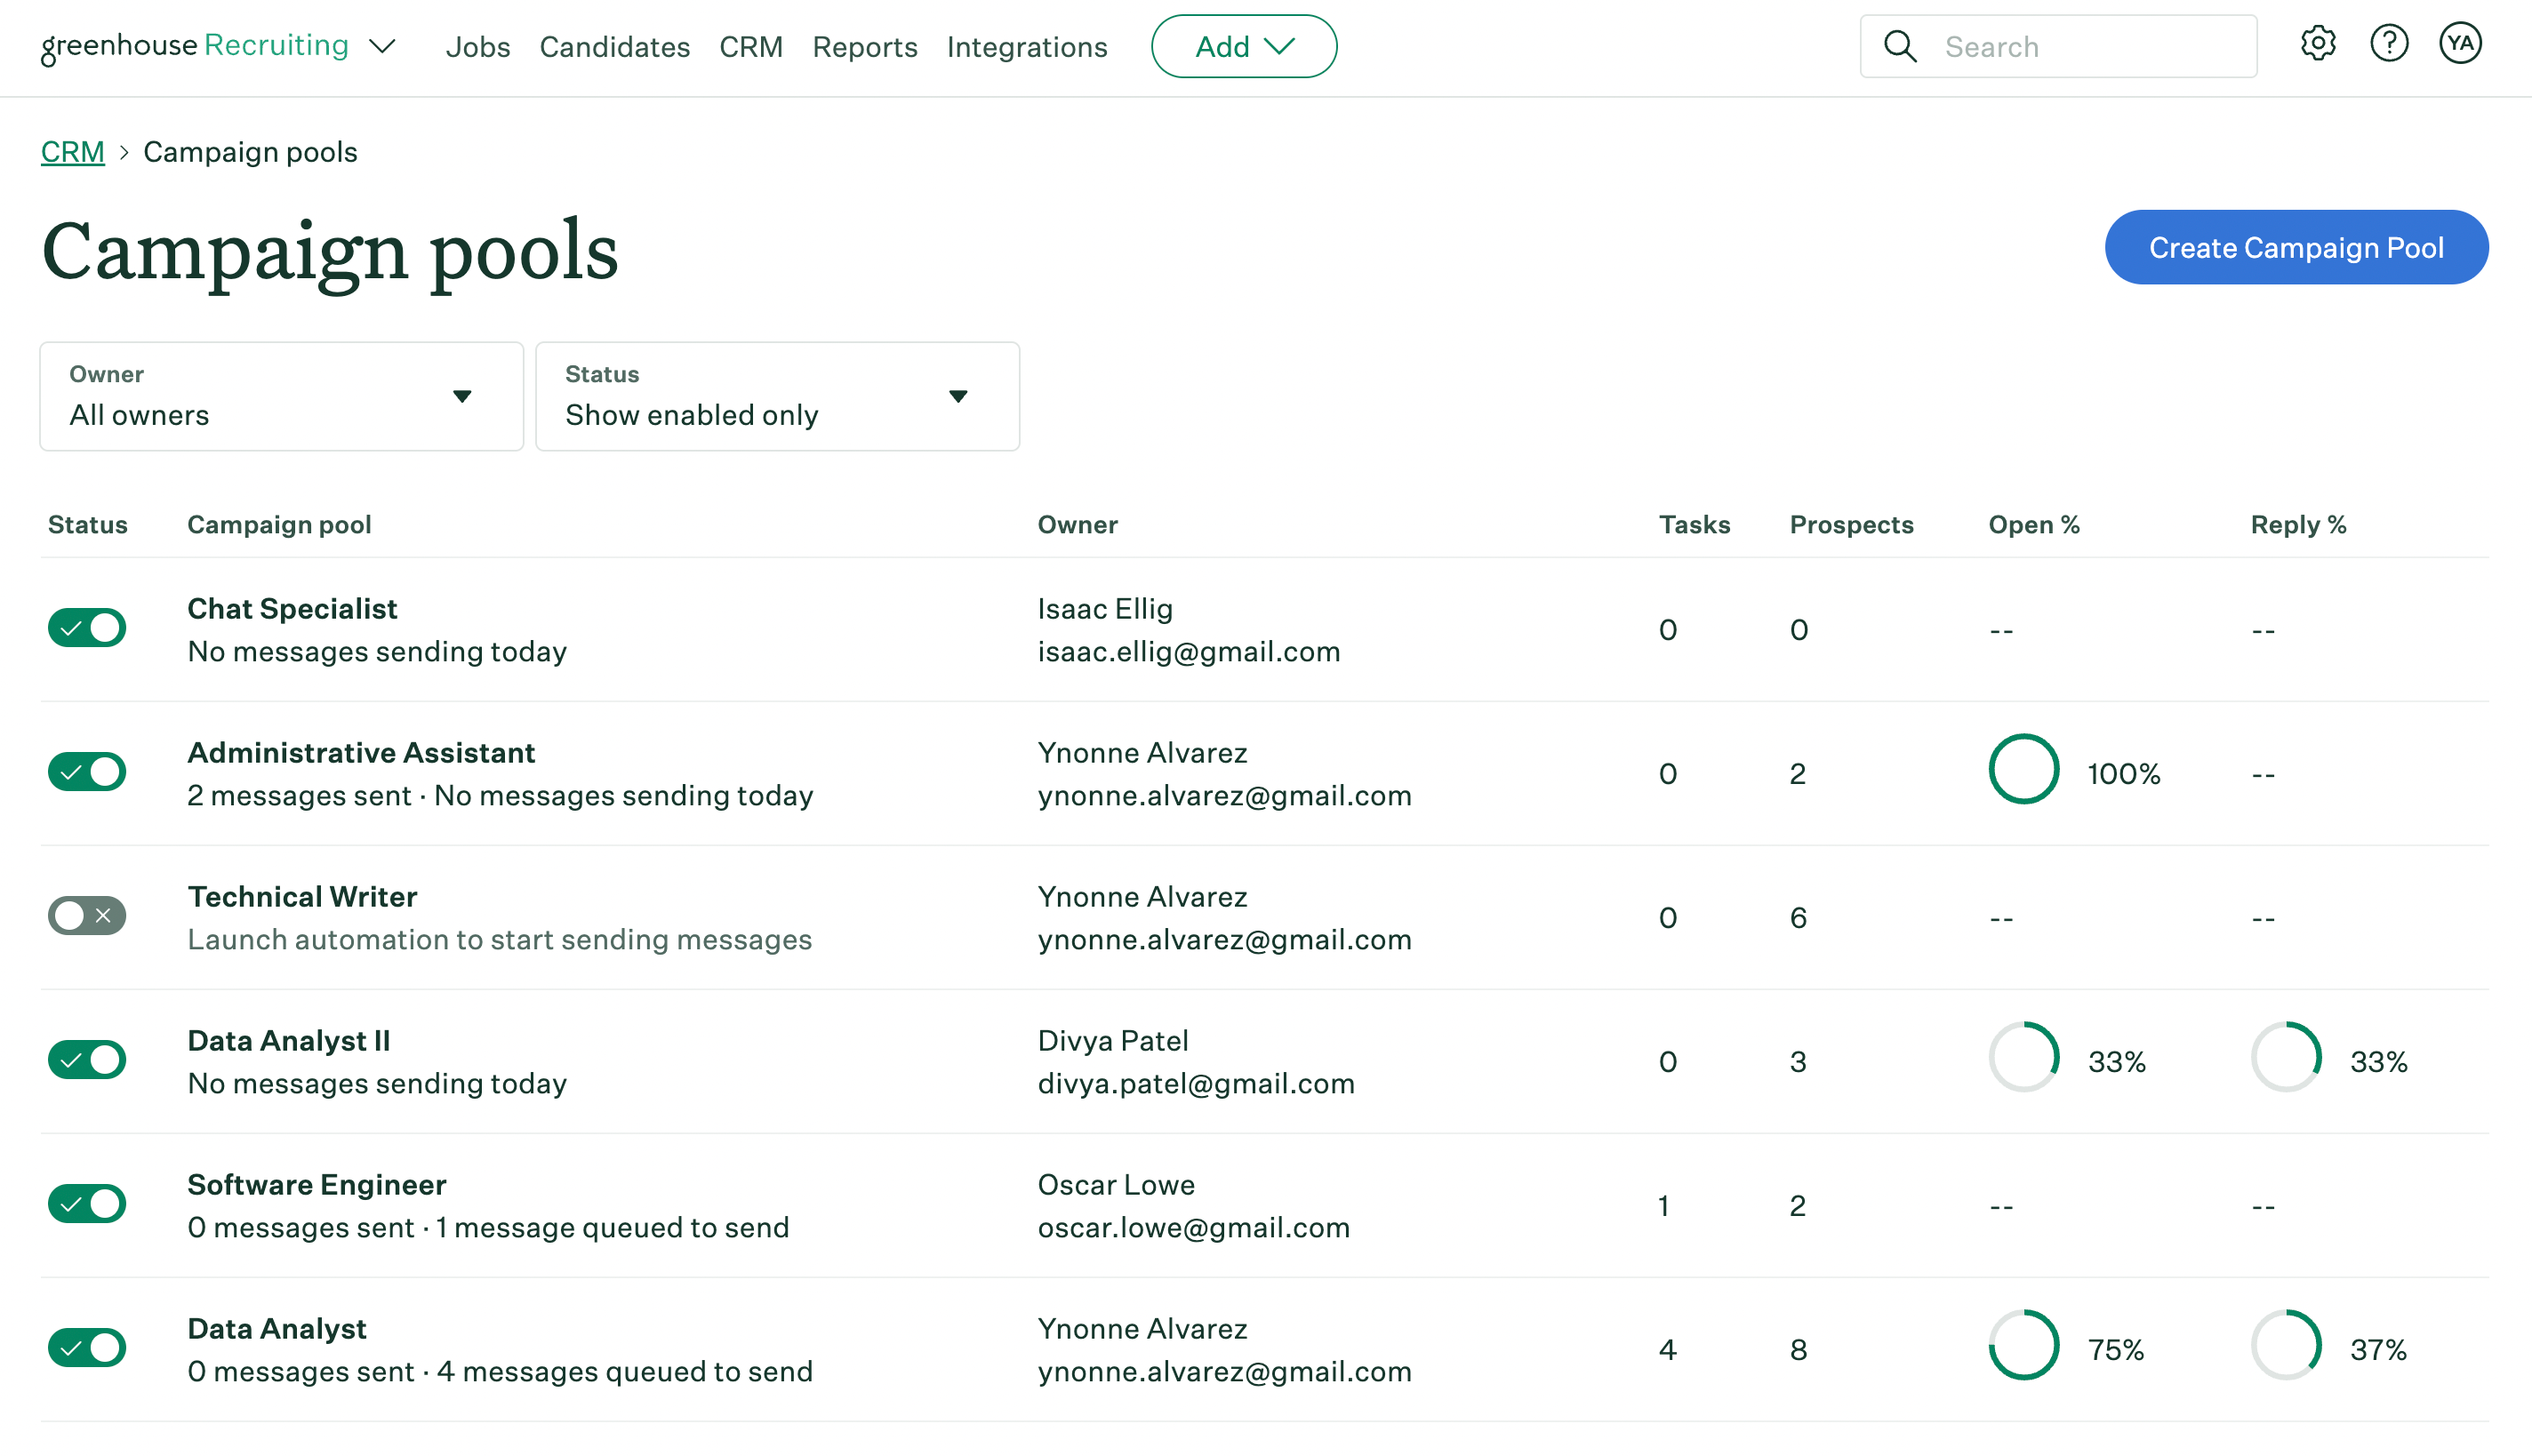Toggle off the Administrative Assistant campaign

click(89, 771)
